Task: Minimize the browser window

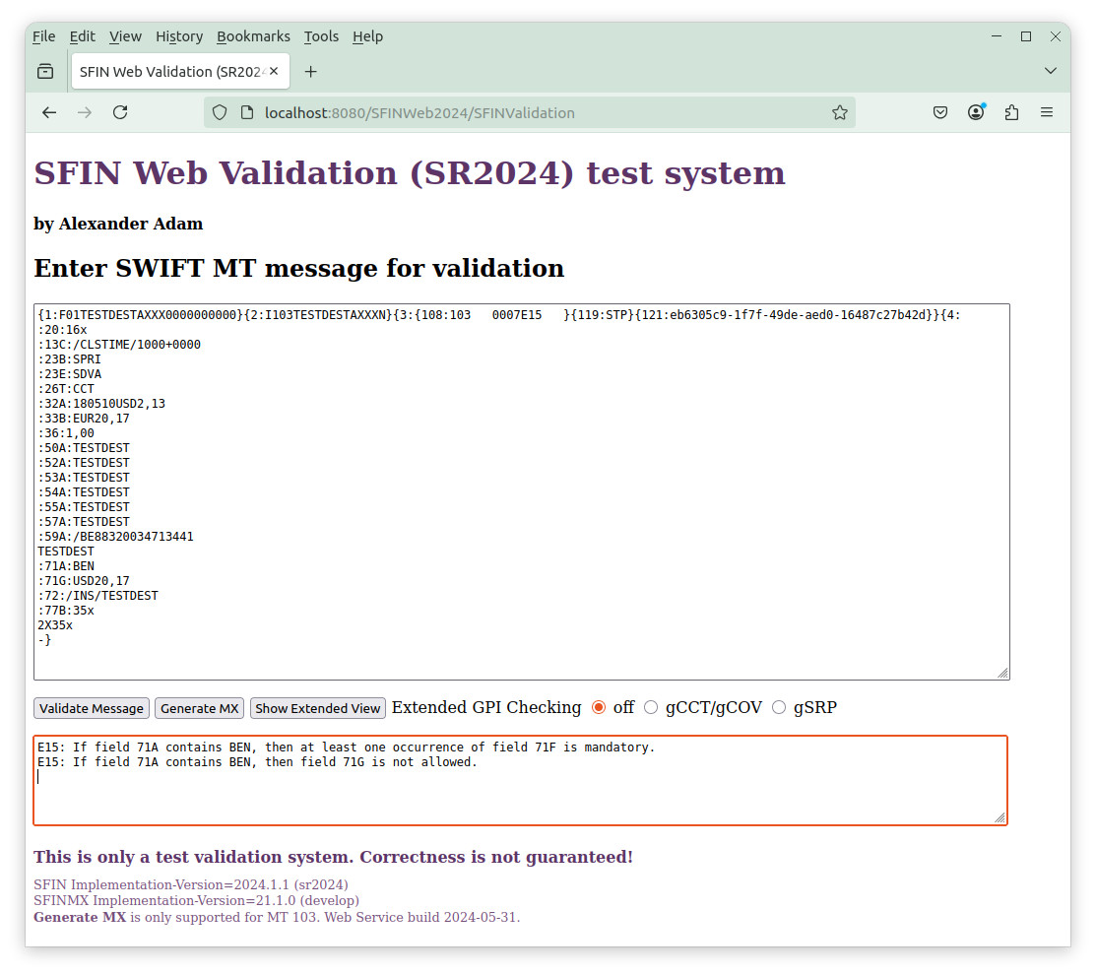Action: point(997,36)
